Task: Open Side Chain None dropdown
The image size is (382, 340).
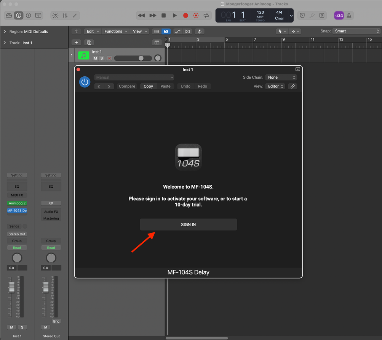Action: click(281, 77)
